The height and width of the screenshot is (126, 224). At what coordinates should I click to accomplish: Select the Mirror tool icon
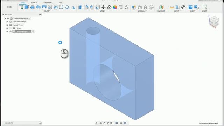[x=73, y=7]
